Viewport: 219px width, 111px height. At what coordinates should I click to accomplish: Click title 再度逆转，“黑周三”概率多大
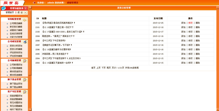(x=58, y=36)
